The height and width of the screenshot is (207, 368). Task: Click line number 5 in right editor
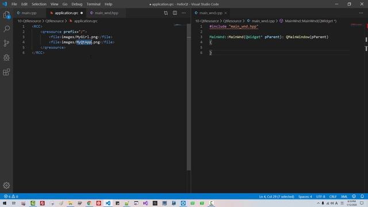pyautogui.click(x=201, y=47)
